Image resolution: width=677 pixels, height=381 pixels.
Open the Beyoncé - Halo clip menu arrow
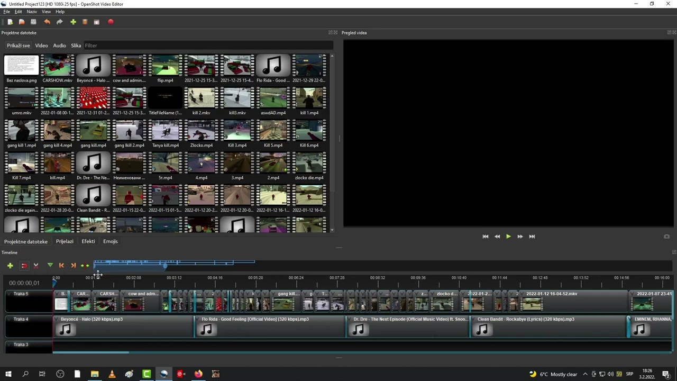point(57,319)
